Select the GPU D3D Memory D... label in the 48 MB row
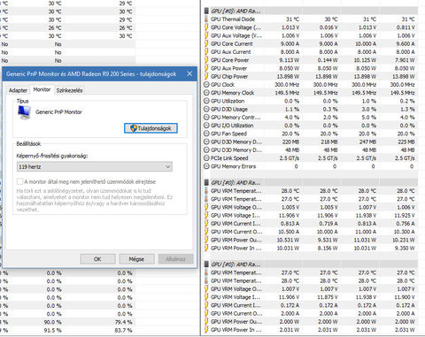This screenshot has height=337, width=425. click(236, 150)
